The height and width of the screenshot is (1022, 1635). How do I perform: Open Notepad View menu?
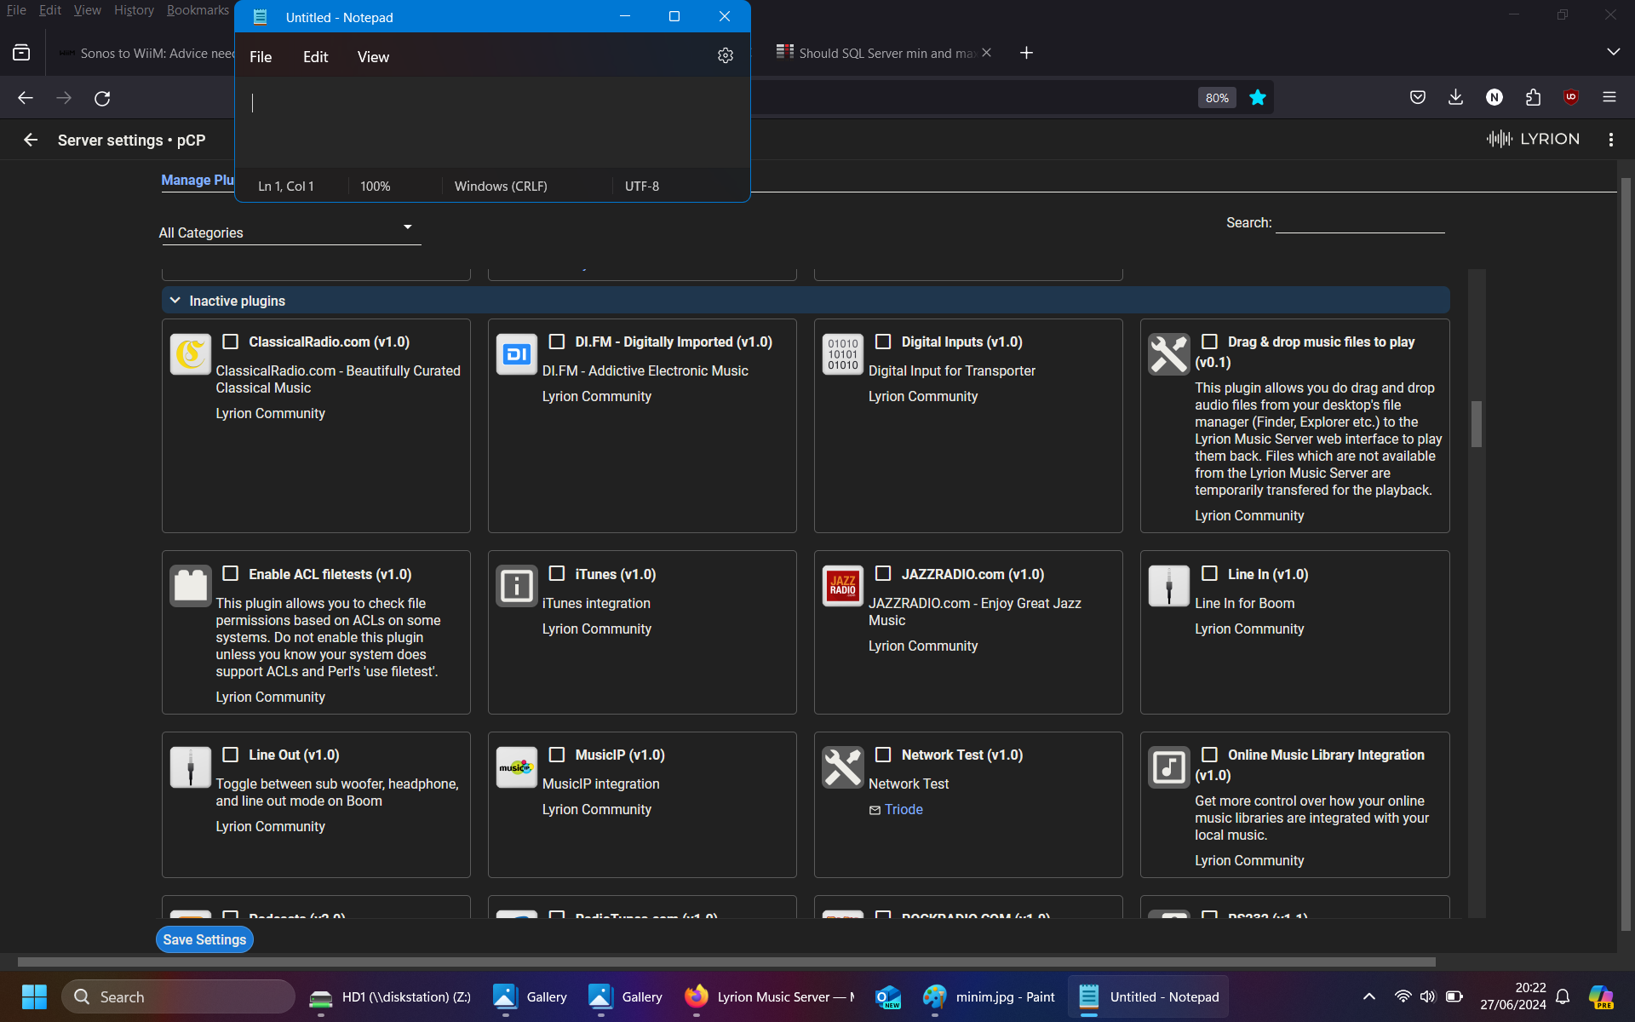point(373,57)
